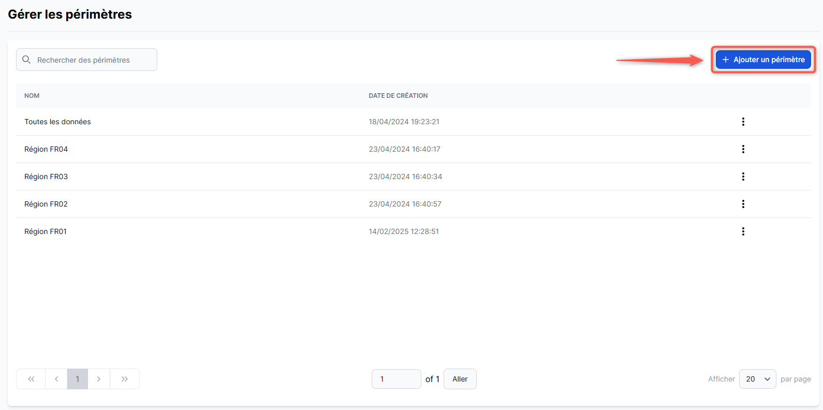
Task: Sort by the DATE DE CRÉATION column header
Action: 398,96
